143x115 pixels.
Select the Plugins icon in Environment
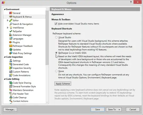click(x=11, y=42)
